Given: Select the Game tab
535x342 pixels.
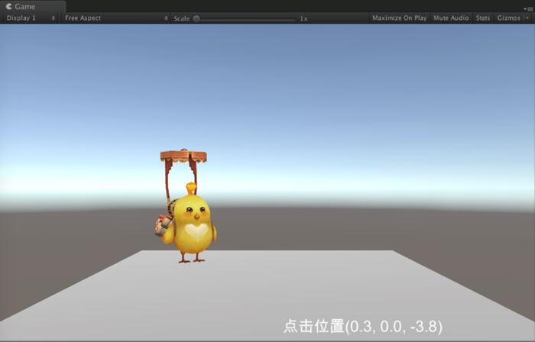Looking at the screenshot, I should [x=24, y=6].
